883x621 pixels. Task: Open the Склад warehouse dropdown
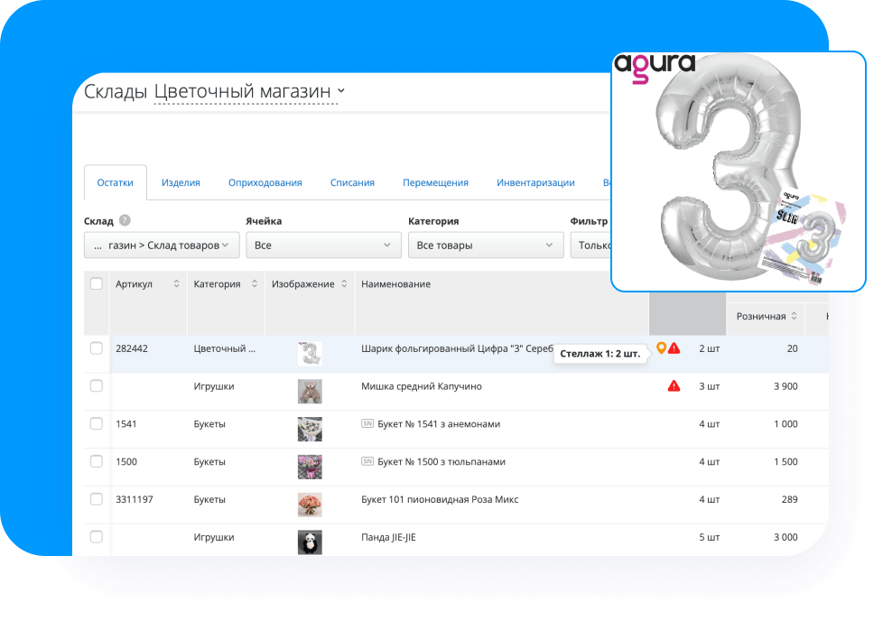coord(162,246)
